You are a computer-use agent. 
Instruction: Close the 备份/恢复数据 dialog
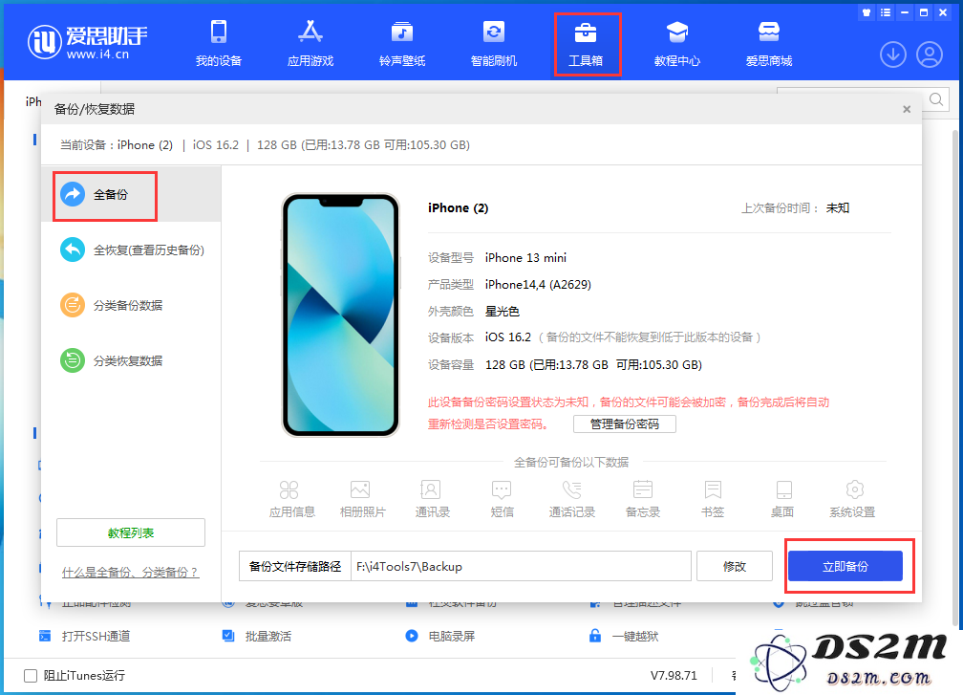tap(907, 109)
